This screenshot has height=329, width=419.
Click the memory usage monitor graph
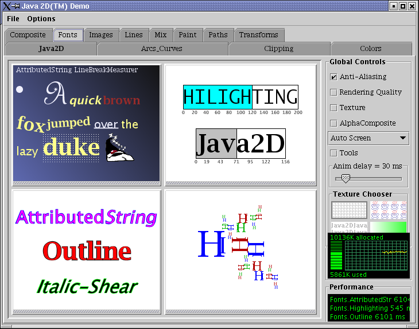point(376,256)
